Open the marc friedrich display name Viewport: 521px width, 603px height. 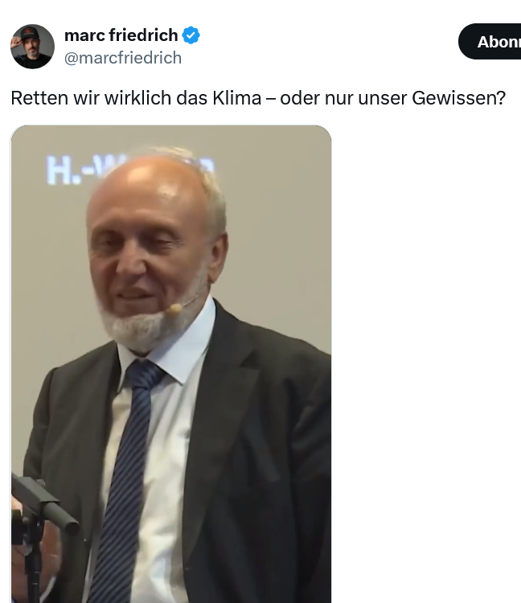point(121,35)
